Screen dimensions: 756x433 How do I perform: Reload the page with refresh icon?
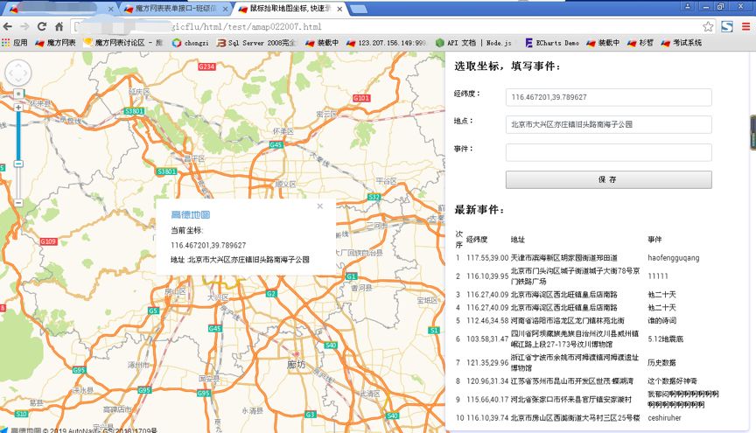pyautogui.click(x=42, y=26)
